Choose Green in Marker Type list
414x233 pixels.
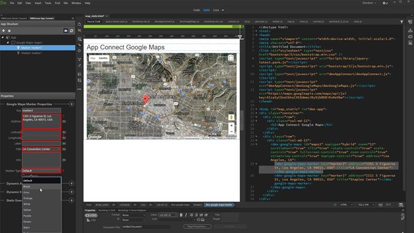point(42,222)
